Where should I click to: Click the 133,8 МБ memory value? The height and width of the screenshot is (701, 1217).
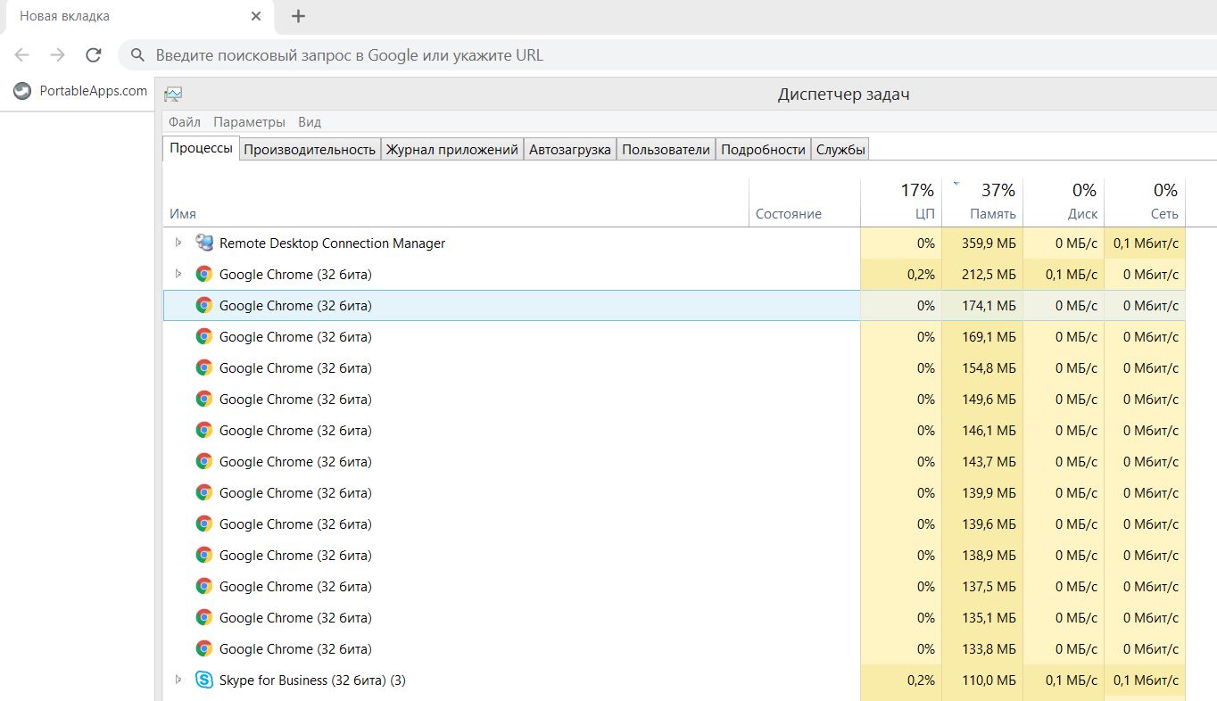pyautogui.click(x=989, y=649)
